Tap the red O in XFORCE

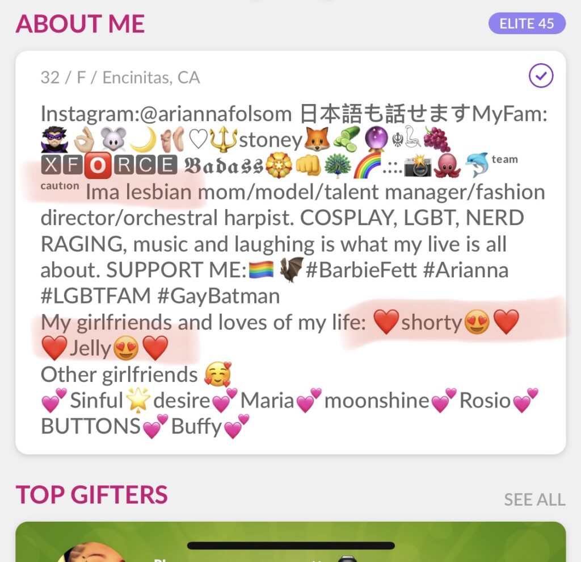point(98,165)
